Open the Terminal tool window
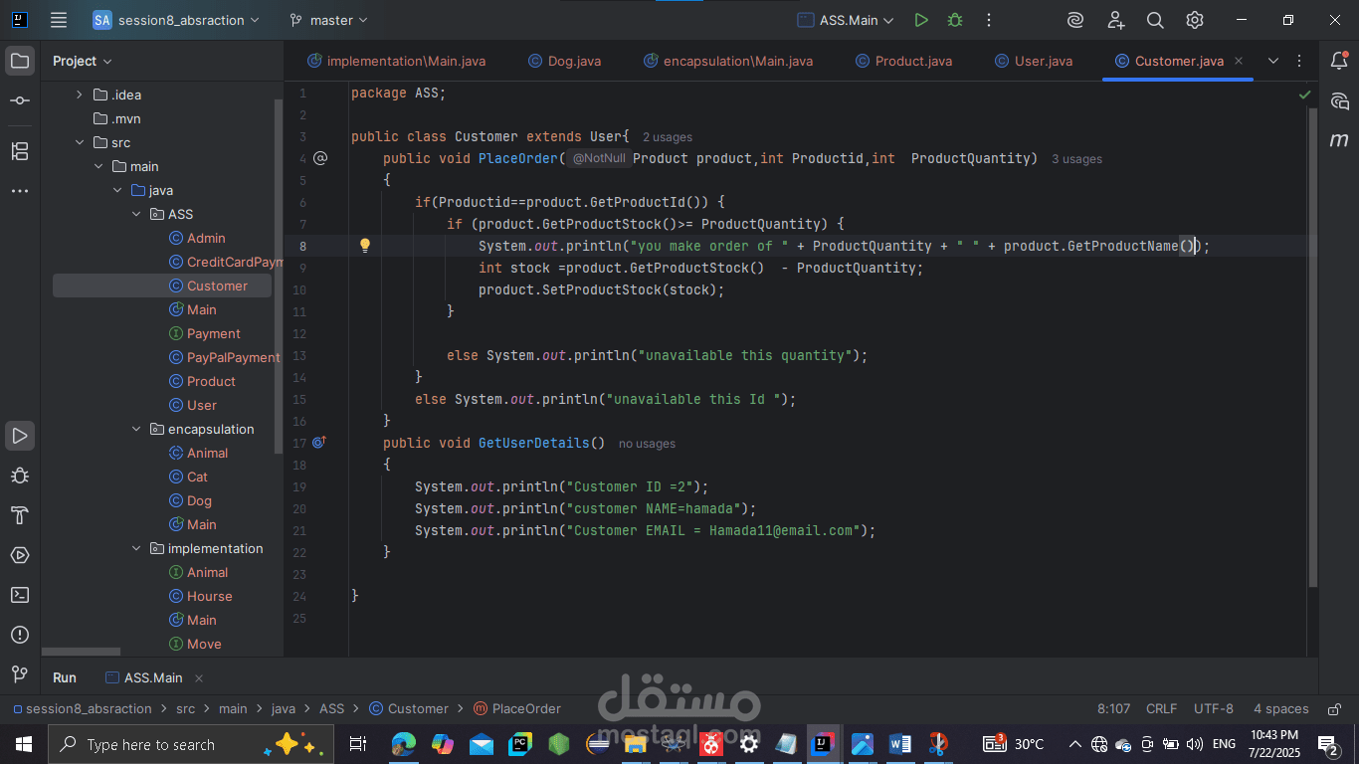Screen dimensions: 1359x764 (x=20, y=595)
